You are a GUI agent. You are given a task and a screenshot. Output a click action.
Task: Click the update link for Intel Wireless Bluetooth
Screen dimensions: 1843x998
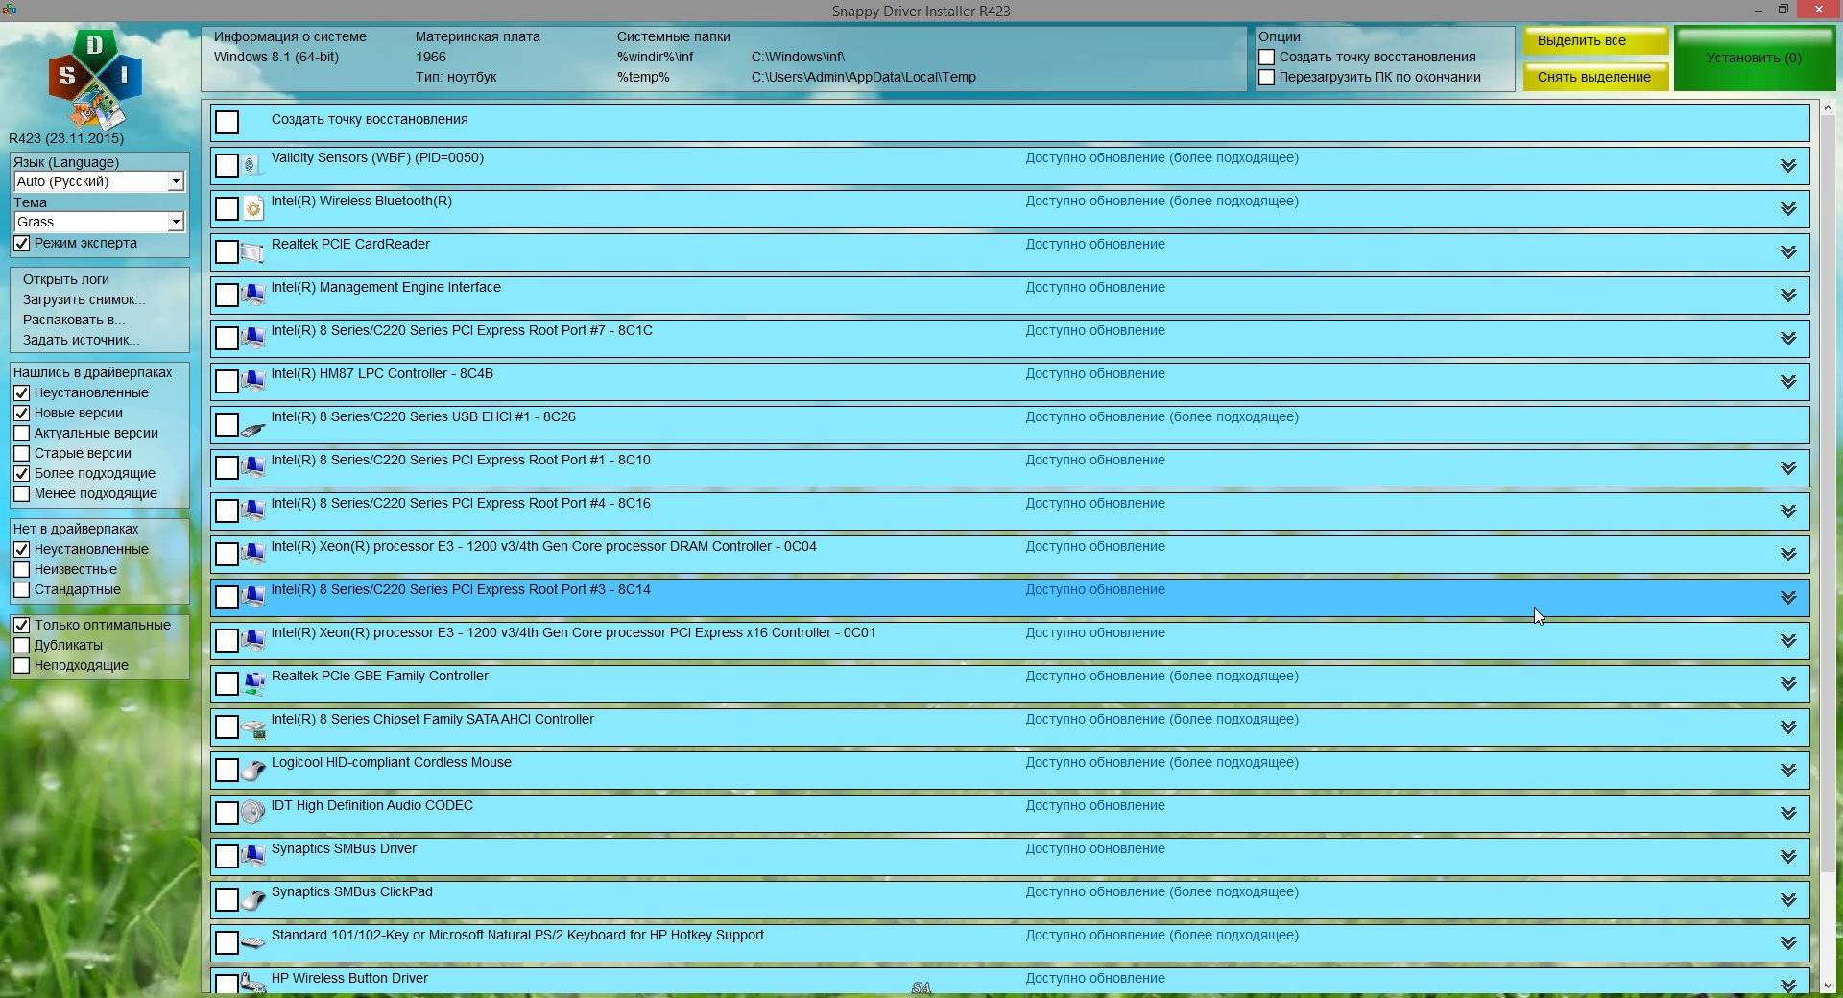[1161, 201]
